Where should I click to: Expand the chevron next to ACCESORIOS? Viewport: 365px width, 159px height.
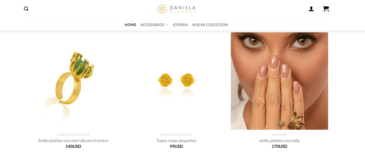coord(167,25)
